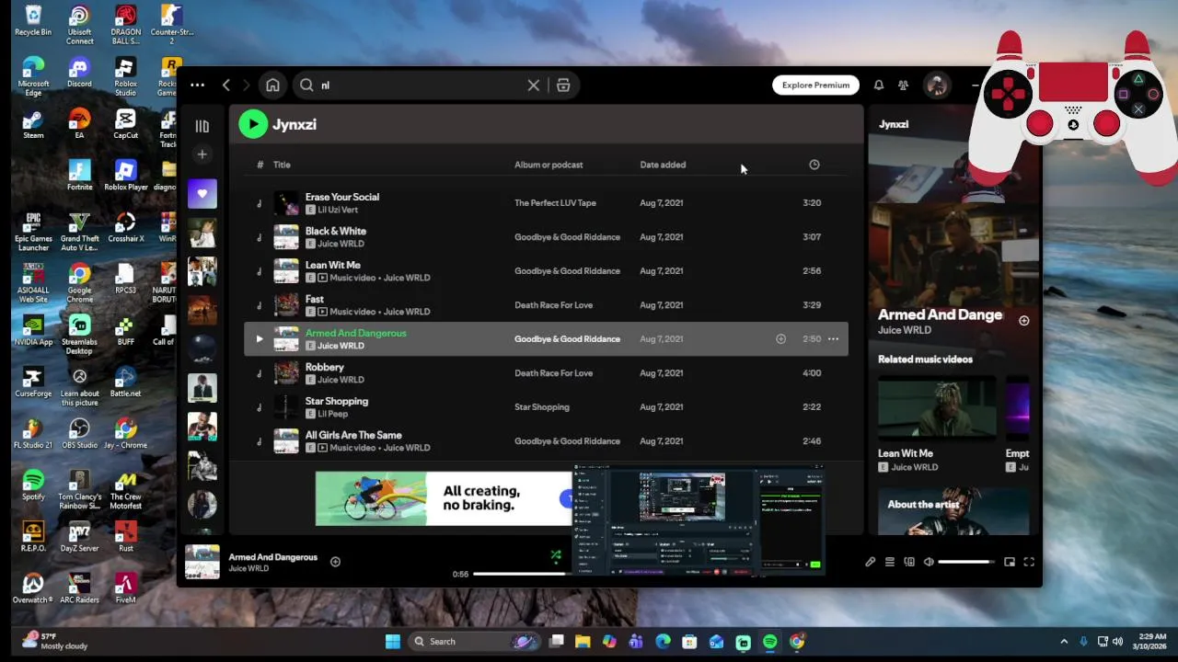Play Armed And Dangerous using its row play icon
Viewport: 1178px width, 662px height.
[x=260, y=339]
